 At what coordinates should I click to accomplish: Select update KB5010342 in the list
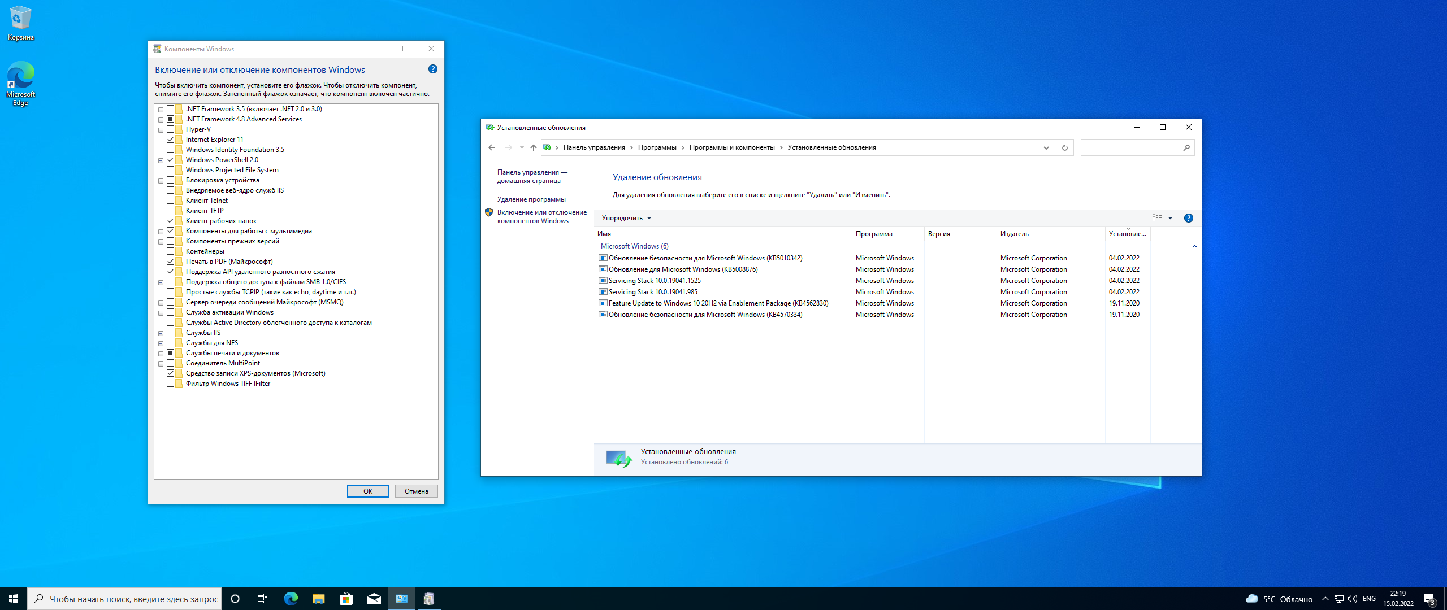coord(705,258)
